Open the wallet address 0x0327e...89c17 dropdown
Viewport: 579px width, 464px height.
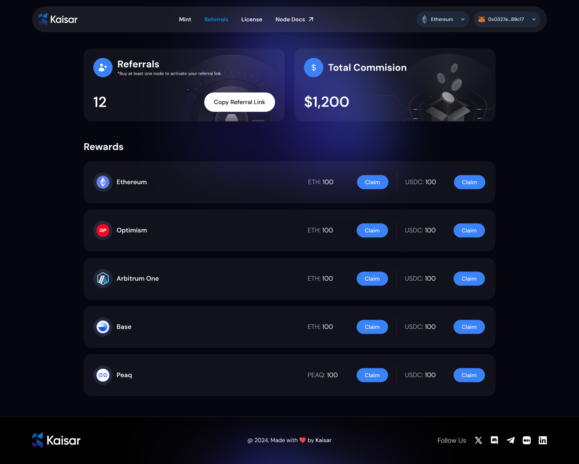(507, 19)
